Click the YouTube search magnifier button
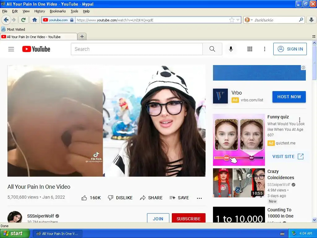 [212, 49]
